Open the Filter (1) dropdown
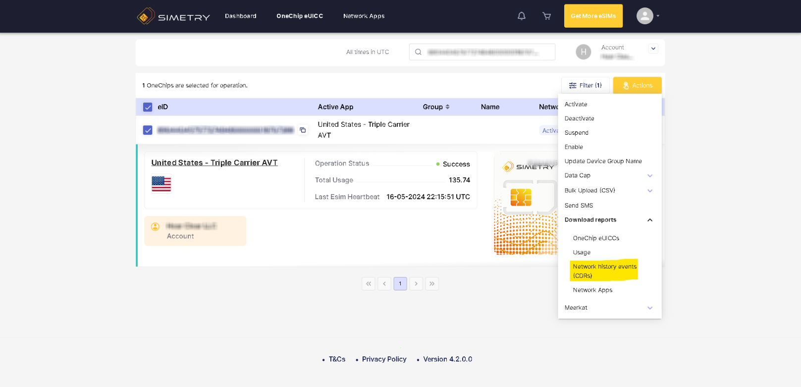Screen dimensions: 801x387 click(x=586, y=85)
